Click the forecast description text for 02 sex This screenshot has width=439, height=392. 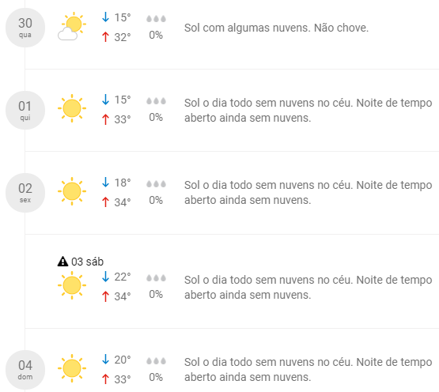(x=308, y=193)
